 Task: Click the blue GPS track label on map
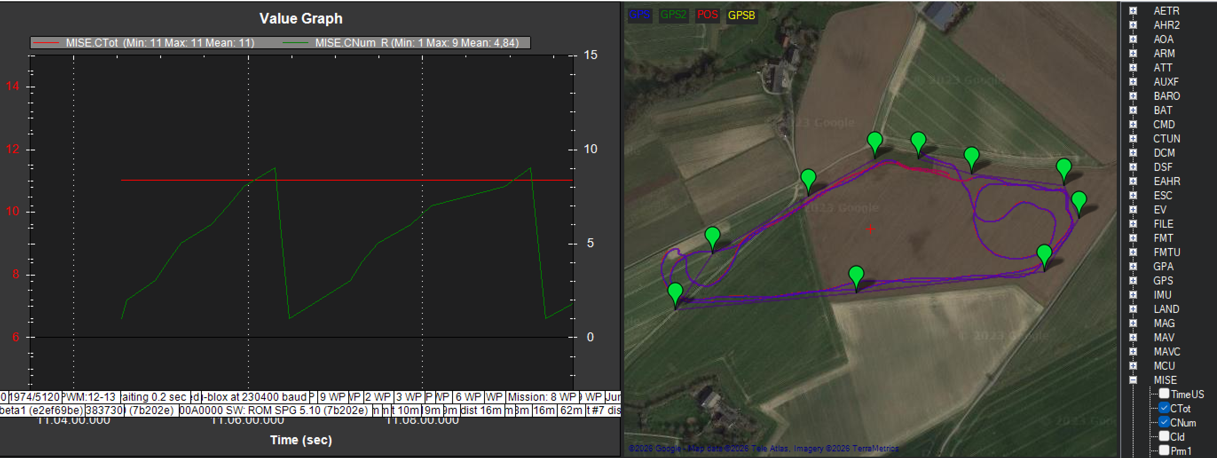(x=639, y=15)
